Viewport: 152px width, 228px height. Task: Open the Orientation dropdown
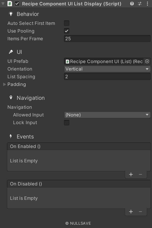[107, 69]
